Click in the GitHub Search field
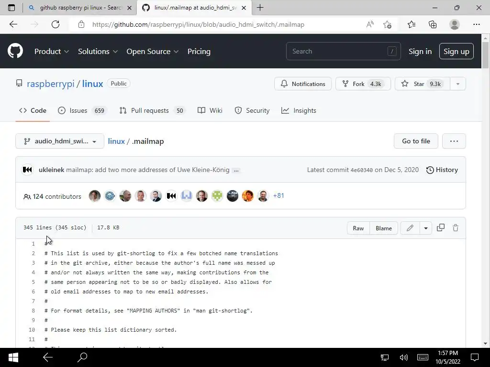Viewport: 490px width, 367px height. (x=343, y=51)
